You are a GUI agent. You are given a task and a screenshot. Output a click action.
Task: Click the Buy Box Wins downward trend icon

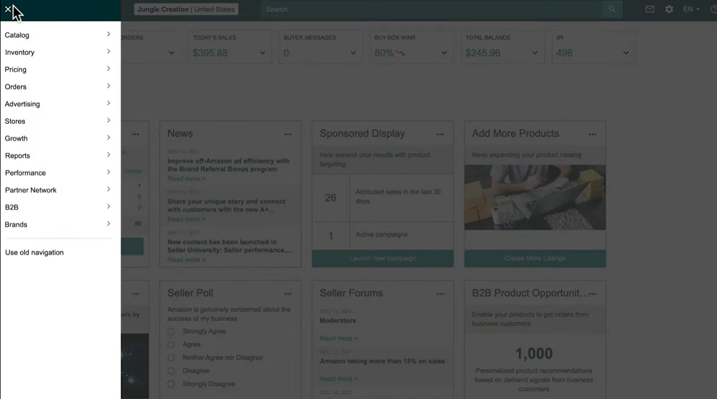pos(400,53)
